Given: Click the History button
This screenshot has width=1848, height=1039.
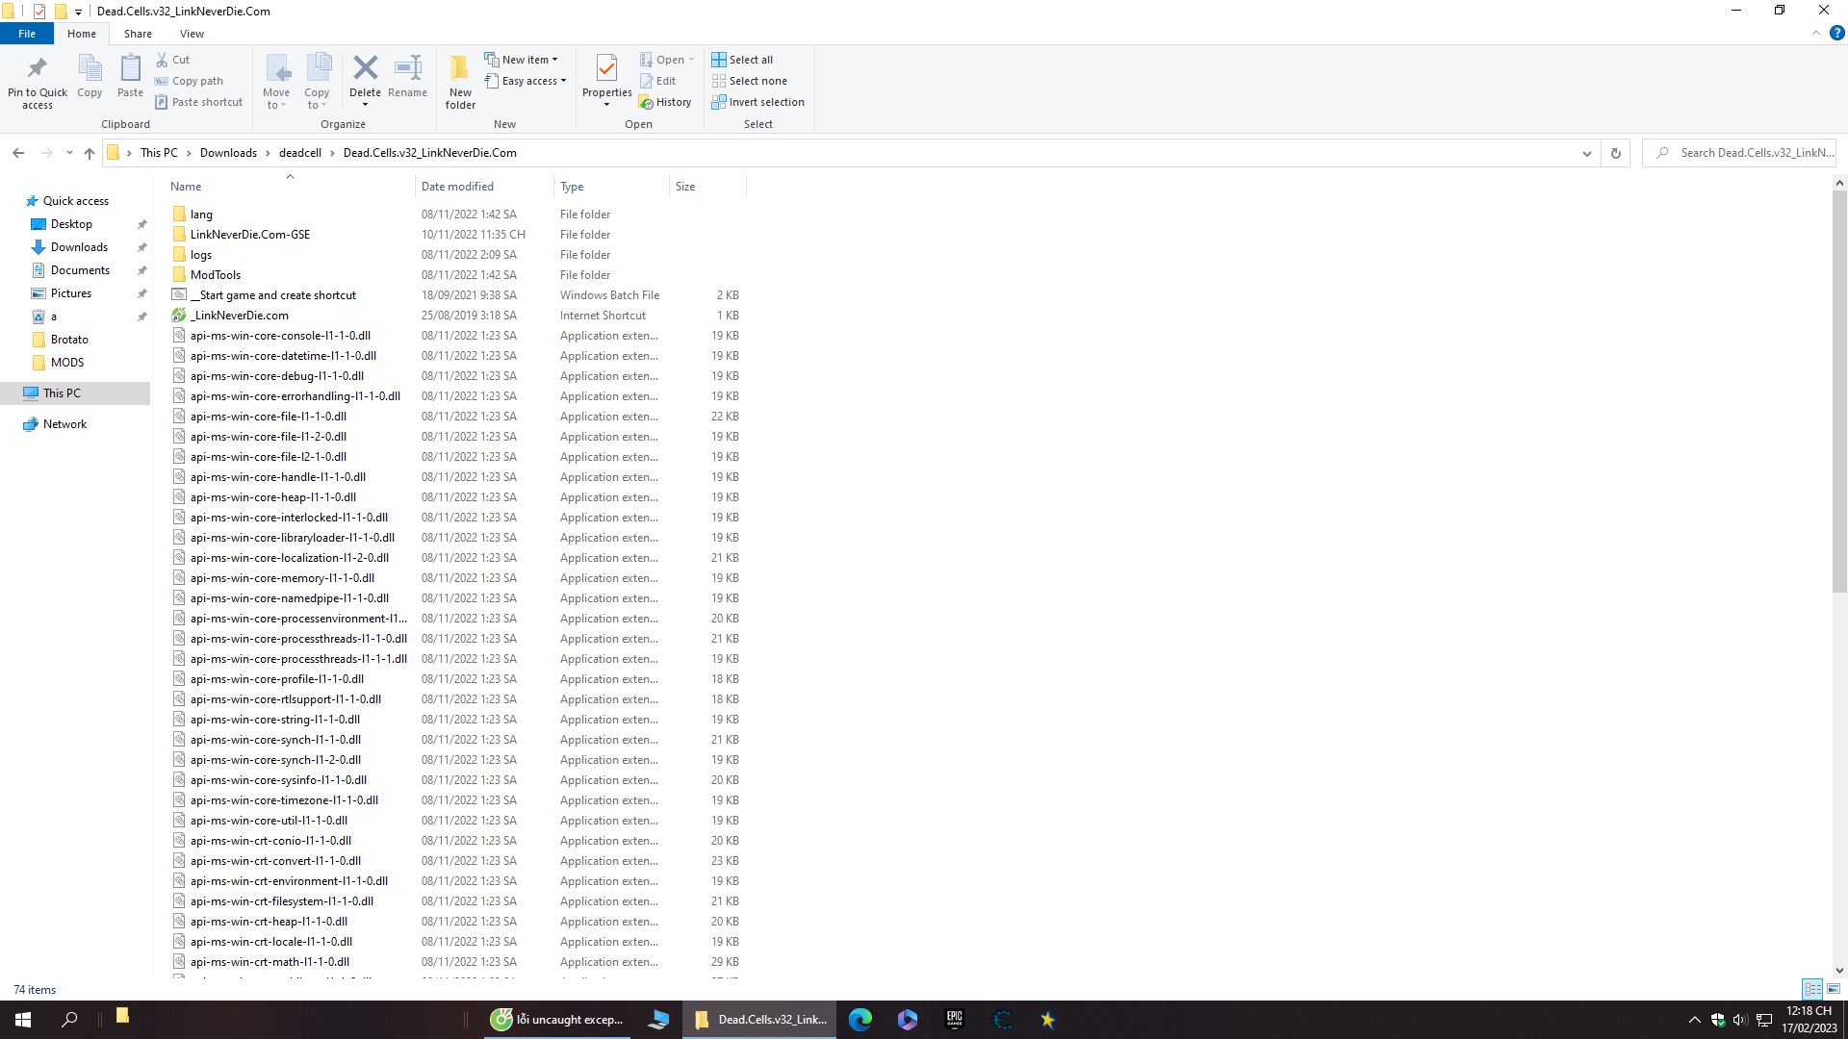Looking at the screenshot, I should point(665,102).
